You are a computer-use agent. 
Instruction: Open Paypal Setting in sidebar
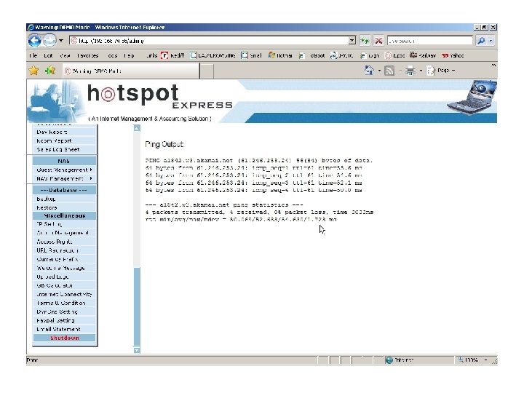click(x=64, y=320)
